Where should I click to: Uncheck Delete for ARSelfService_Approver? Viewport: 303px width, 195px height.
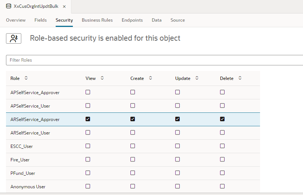(x=222, y=119)
